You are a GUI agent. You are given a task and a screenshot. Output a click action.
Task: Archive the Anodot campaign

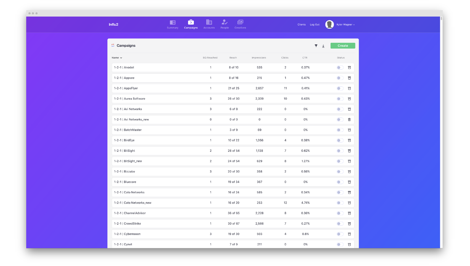tap(349, 68)
